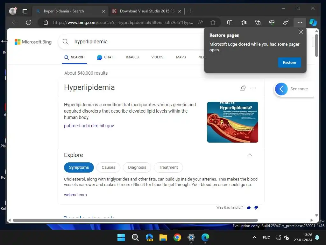Viewport: 326px width, 245px height.
Task: Switch to the IMAGES tab
Action: (x=132, y=57)
